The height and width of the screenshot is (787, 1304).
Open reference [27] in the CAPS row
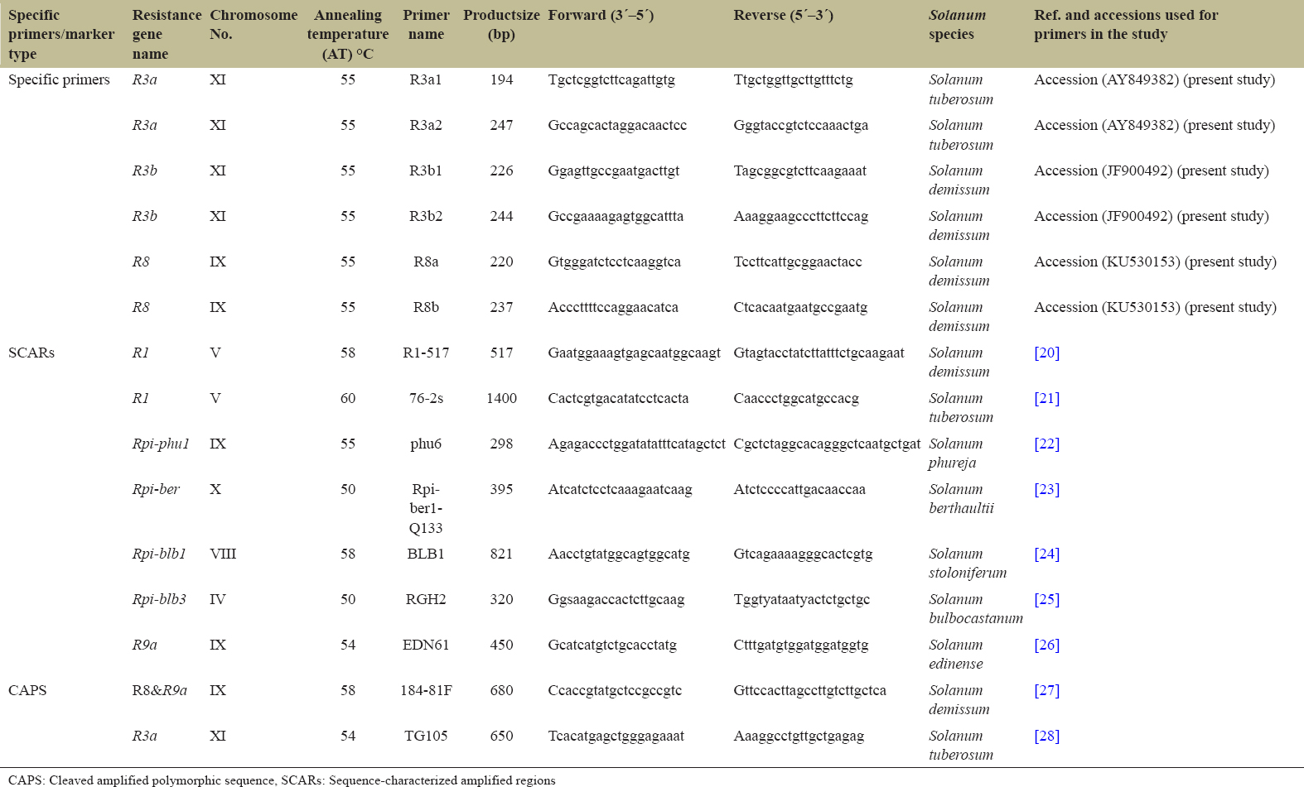click(x=1046, y=690)
